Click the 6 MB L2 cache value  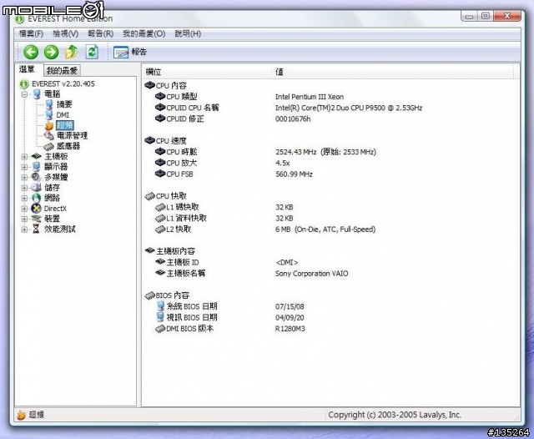[325, 230]
